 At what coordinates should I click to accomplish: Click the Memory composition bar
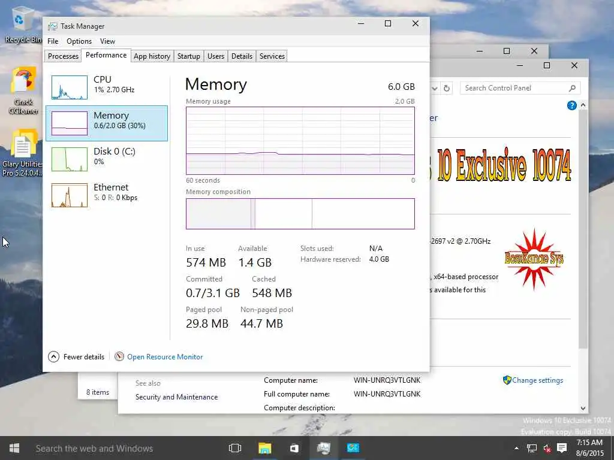[300, 214]
